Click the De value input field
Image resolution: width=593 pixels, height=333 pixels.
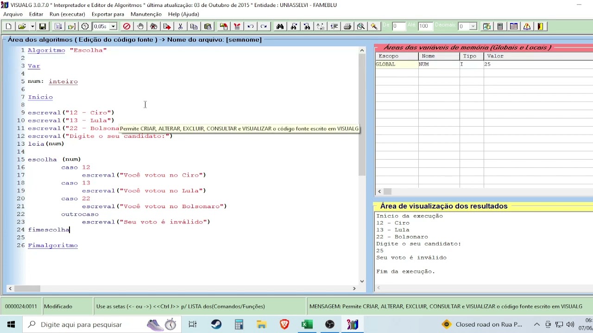point(398,26)
